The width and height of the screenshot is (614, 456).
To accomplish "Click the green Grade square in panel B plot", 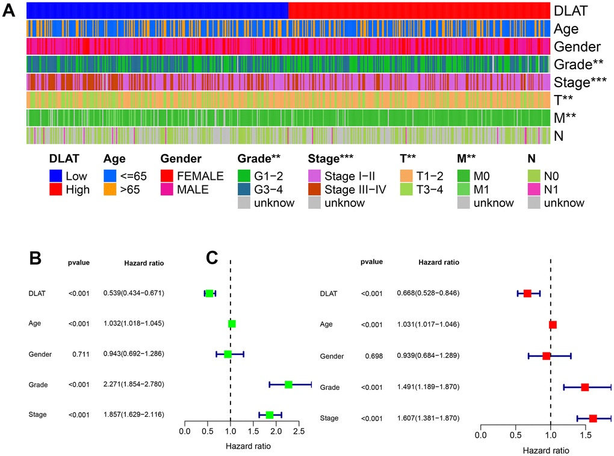I will (x=288, y=384).
